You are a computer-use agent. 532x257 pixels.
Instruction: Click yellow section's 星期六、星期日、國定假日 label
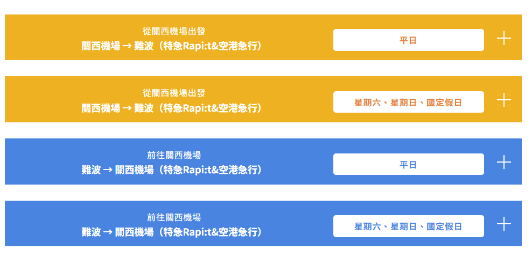(x=408, y=102)
